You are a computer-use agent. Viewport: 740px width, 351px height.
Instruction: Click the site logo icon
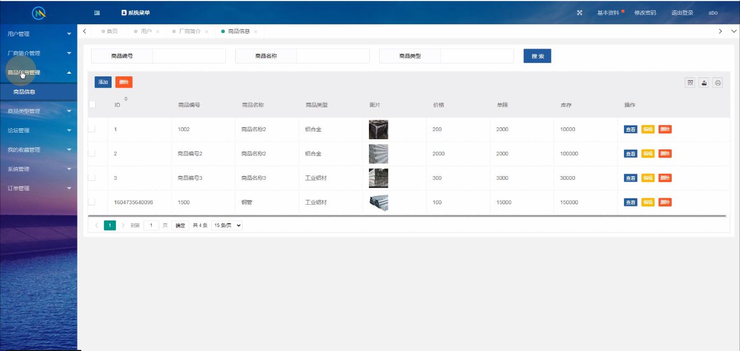(x=38, y=12)
